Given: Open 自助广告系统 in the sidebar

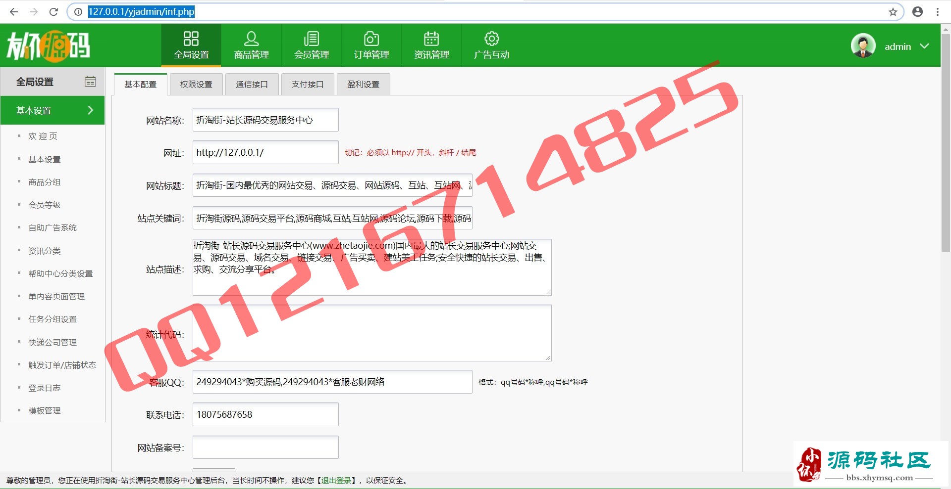Looking at the screenshot, I should click(x=53, y=227).
